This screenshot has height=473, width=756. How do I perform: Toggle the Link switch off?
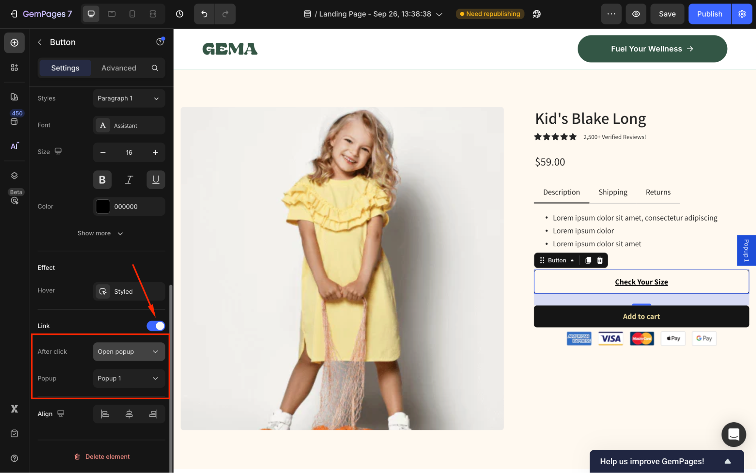[156, 326]
